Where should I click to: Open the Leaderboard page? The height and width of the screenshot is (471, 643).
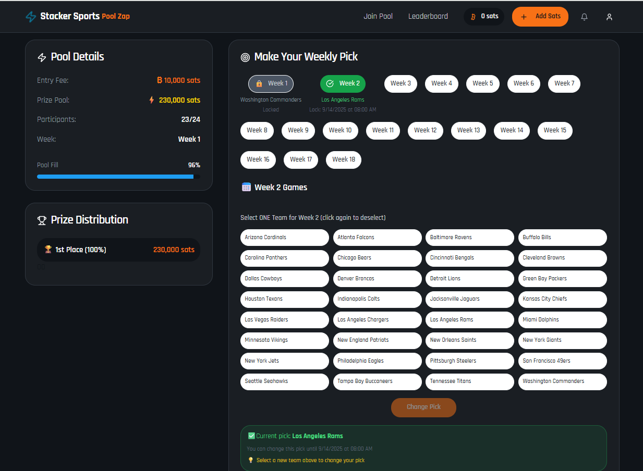pyautogui.click(x=428, y=16)
